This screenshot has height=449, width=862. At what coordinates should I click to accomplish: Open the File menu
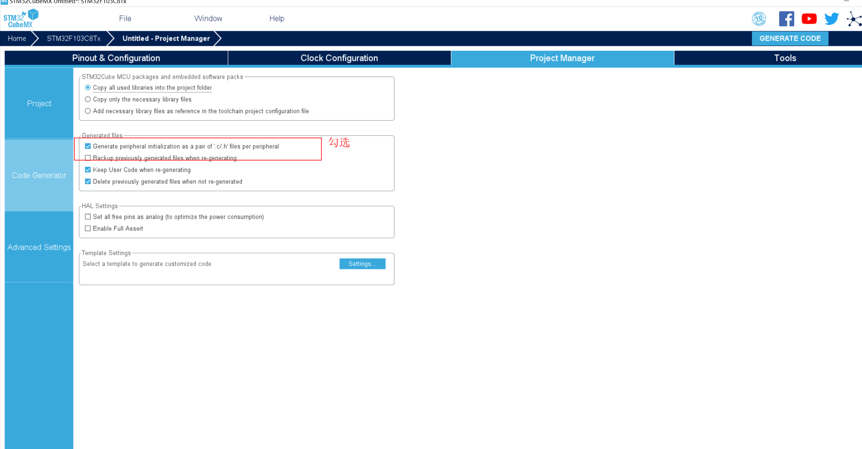point(125,18)
